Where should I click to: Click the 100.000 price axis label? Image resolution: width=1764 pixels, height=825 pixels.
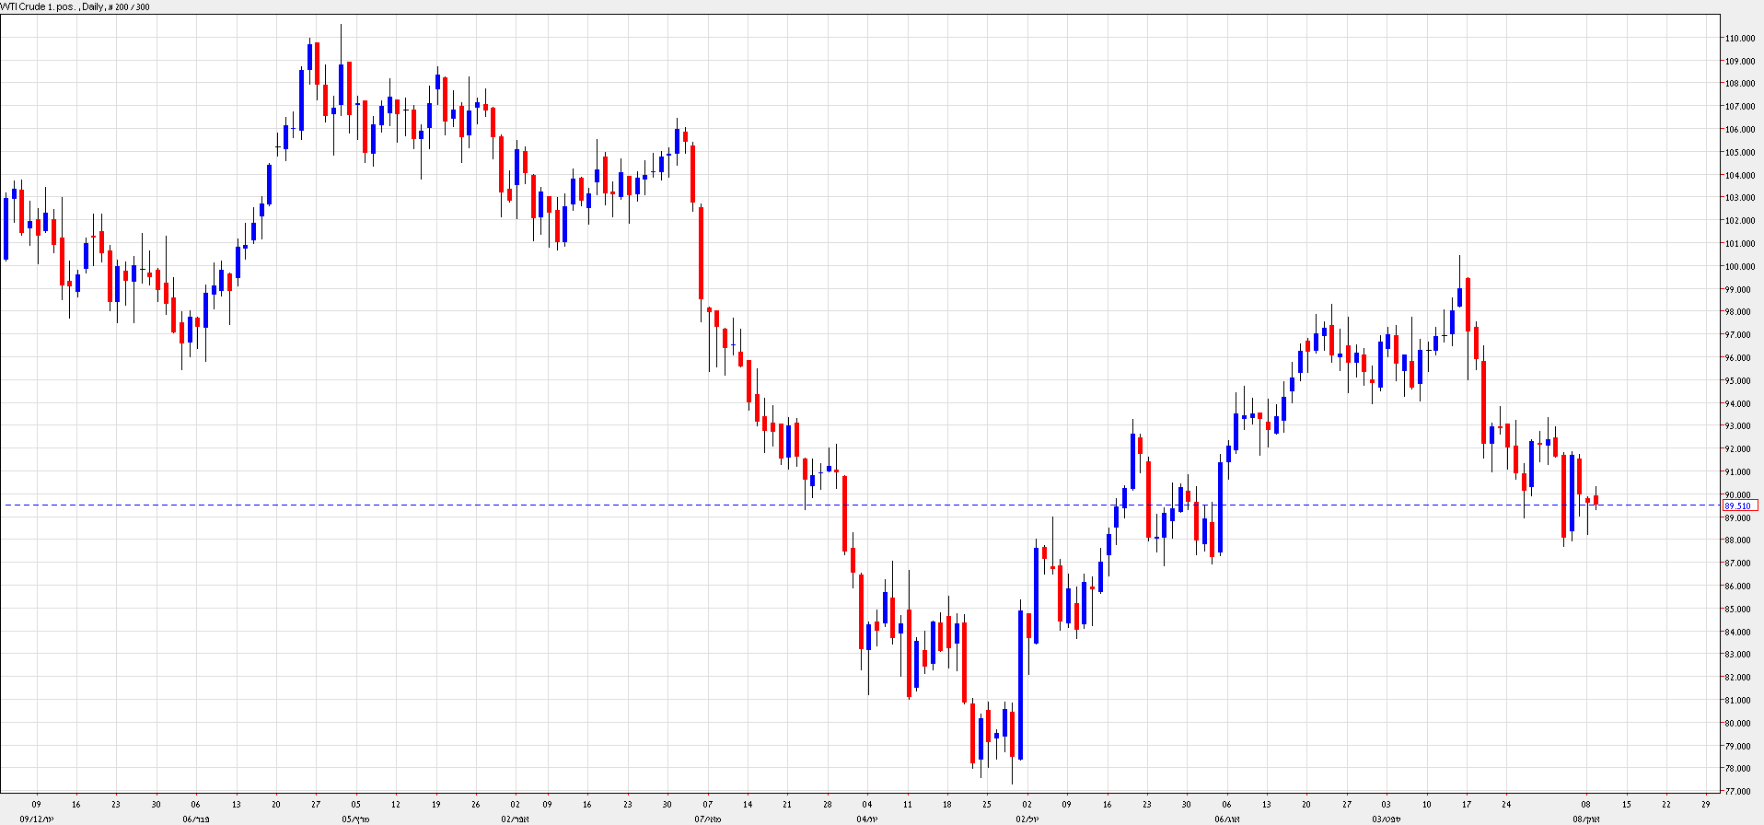point(1739,267)
